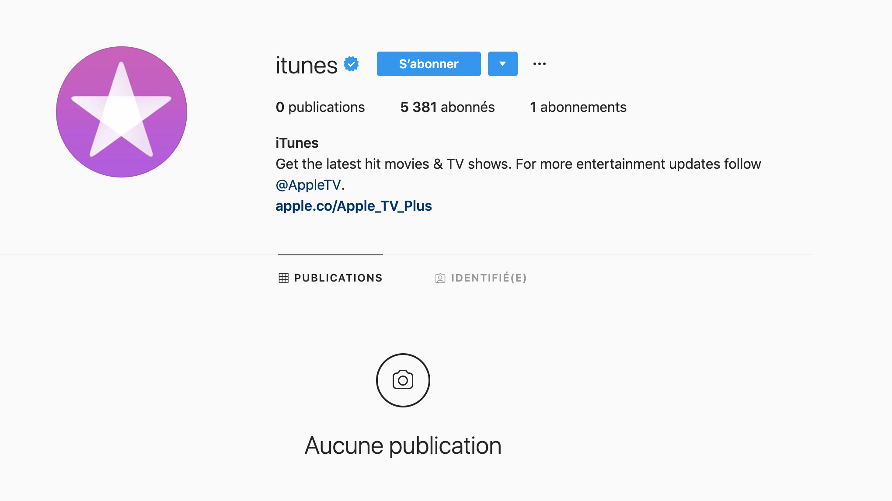Viewport: 892px width, 501px height.
Task: Click the itunes username heading
Action: pyautogui.click(x=307, y=65)
